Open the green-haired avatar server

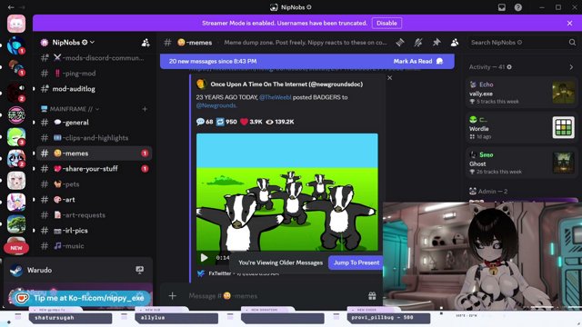pos(16,137)
